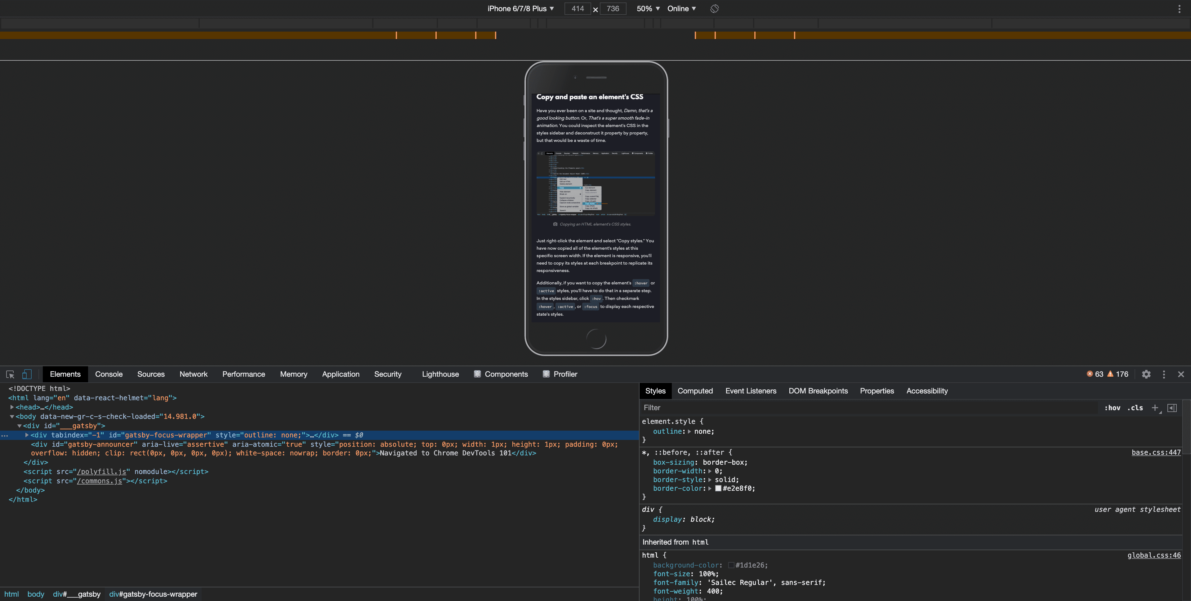This screenshot has width=1191, height=601.
Task: Click the #1d1e26 background-color swatch
Action: 731,565
